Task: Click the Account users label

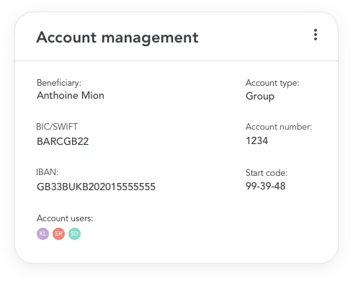Action: pos(65,218)
